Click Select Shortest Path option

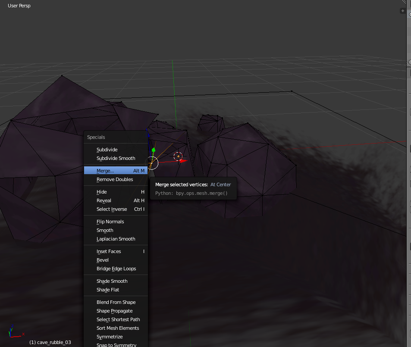click(x=116, y=319)
